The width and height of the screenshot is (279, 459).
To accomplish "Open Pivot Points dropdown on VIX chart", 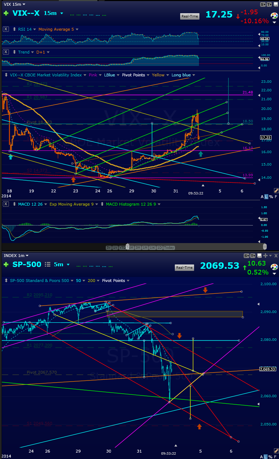I will (x=147, y=75).
